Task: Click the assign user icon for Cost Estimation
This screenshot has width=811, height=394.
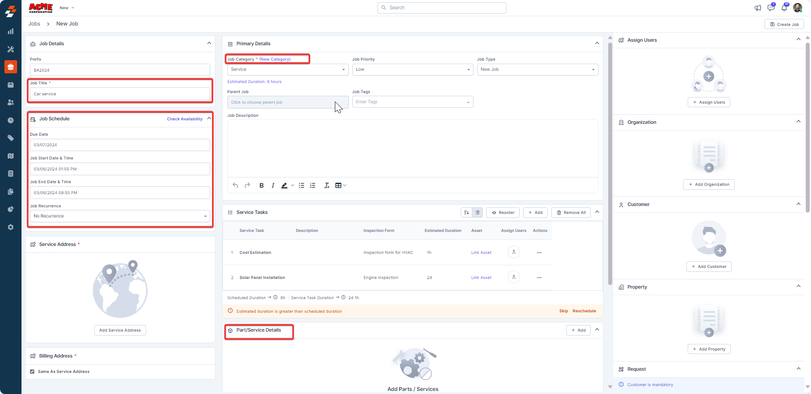Action: tap(513, 252)
